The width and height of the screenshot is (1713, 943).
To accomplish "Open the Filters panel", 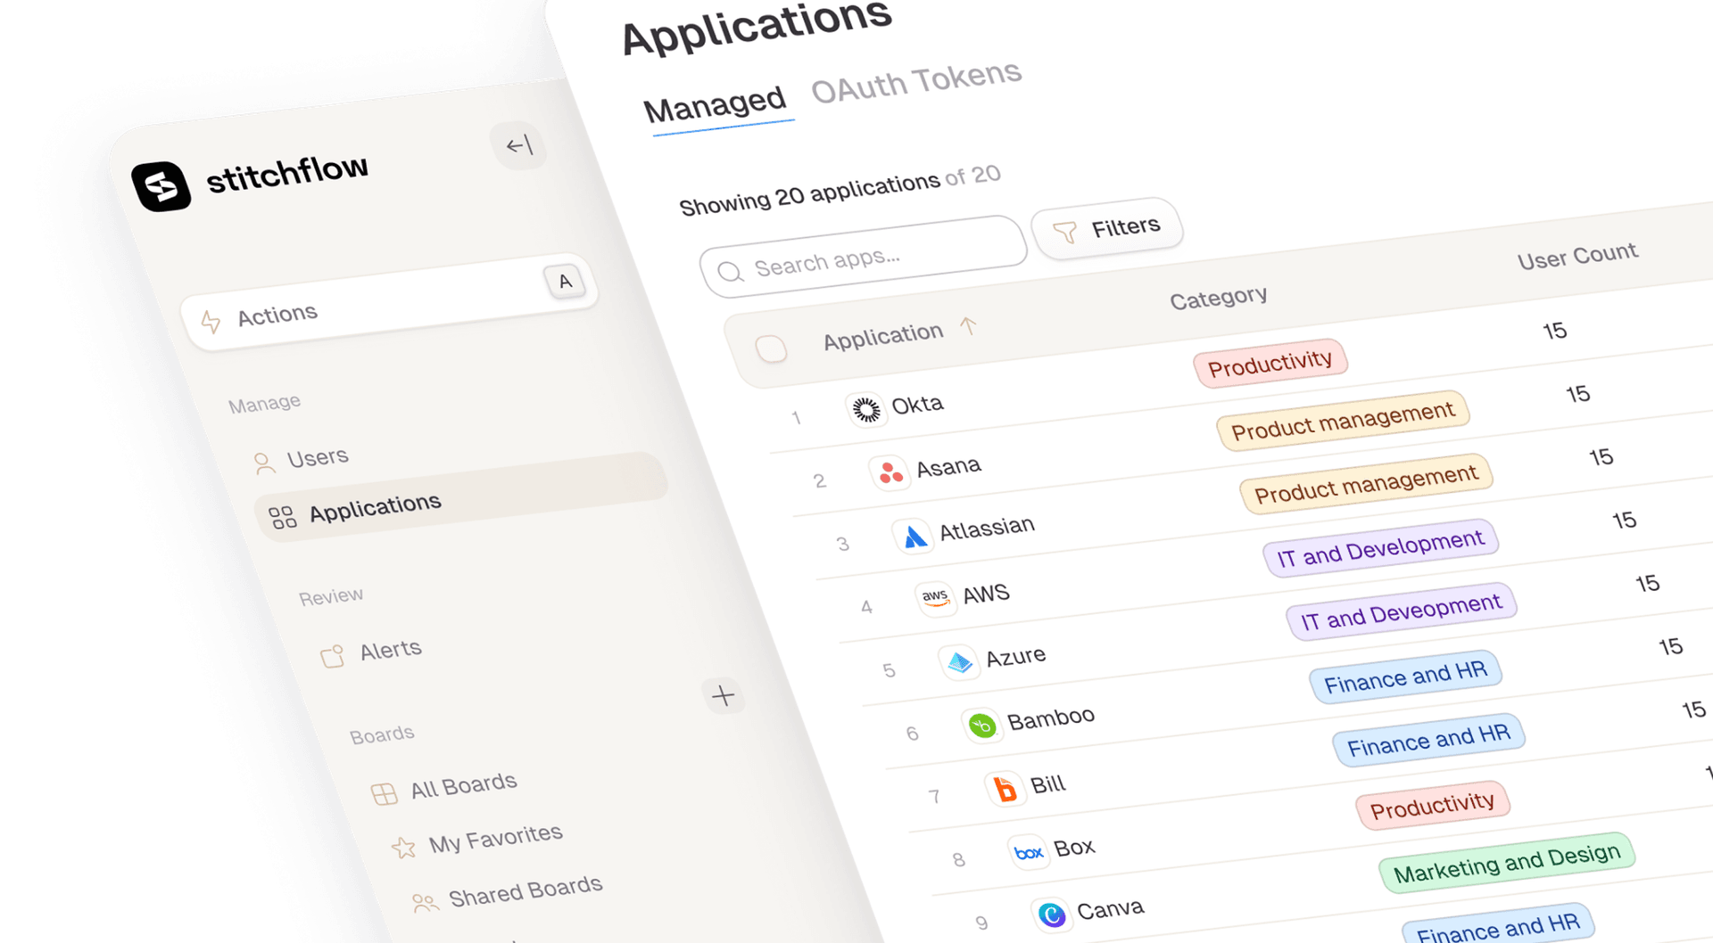I will point(1108,227).
